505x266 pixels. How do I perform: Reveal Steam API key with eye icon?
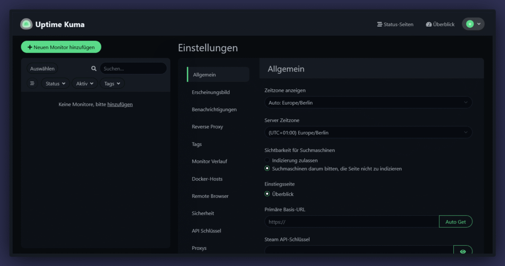463,251
